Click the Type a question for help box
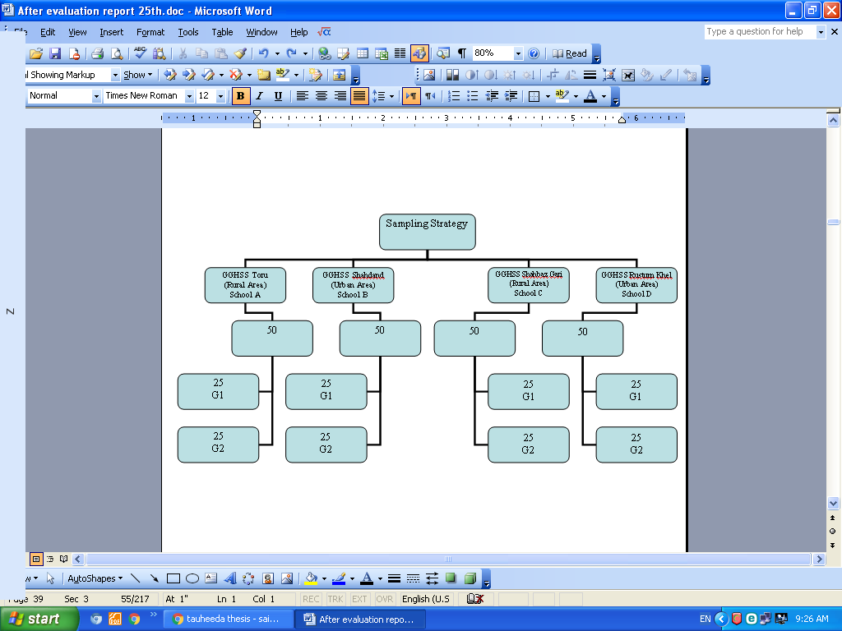Viewport: 842px width, 631px height. point(760,32)
